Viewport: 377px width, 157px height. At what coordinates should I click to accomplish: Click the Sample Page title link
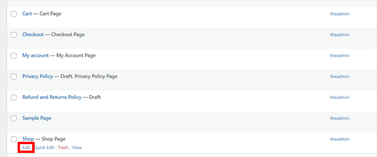click(37, 118)
